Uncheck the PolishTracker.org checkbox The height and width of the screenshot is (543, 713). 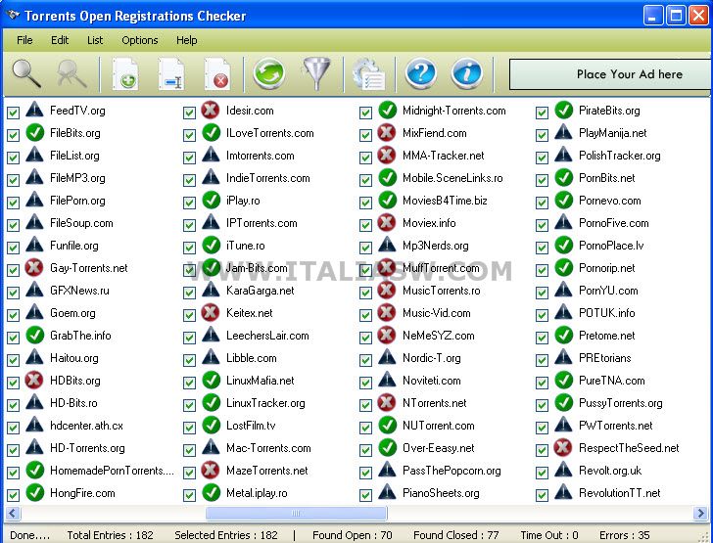point(542,158)
